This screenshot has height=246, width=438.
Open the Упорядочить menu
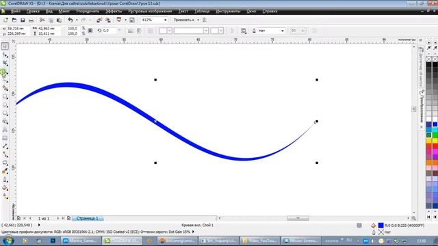pyautogui.click(x=88, y=12)
